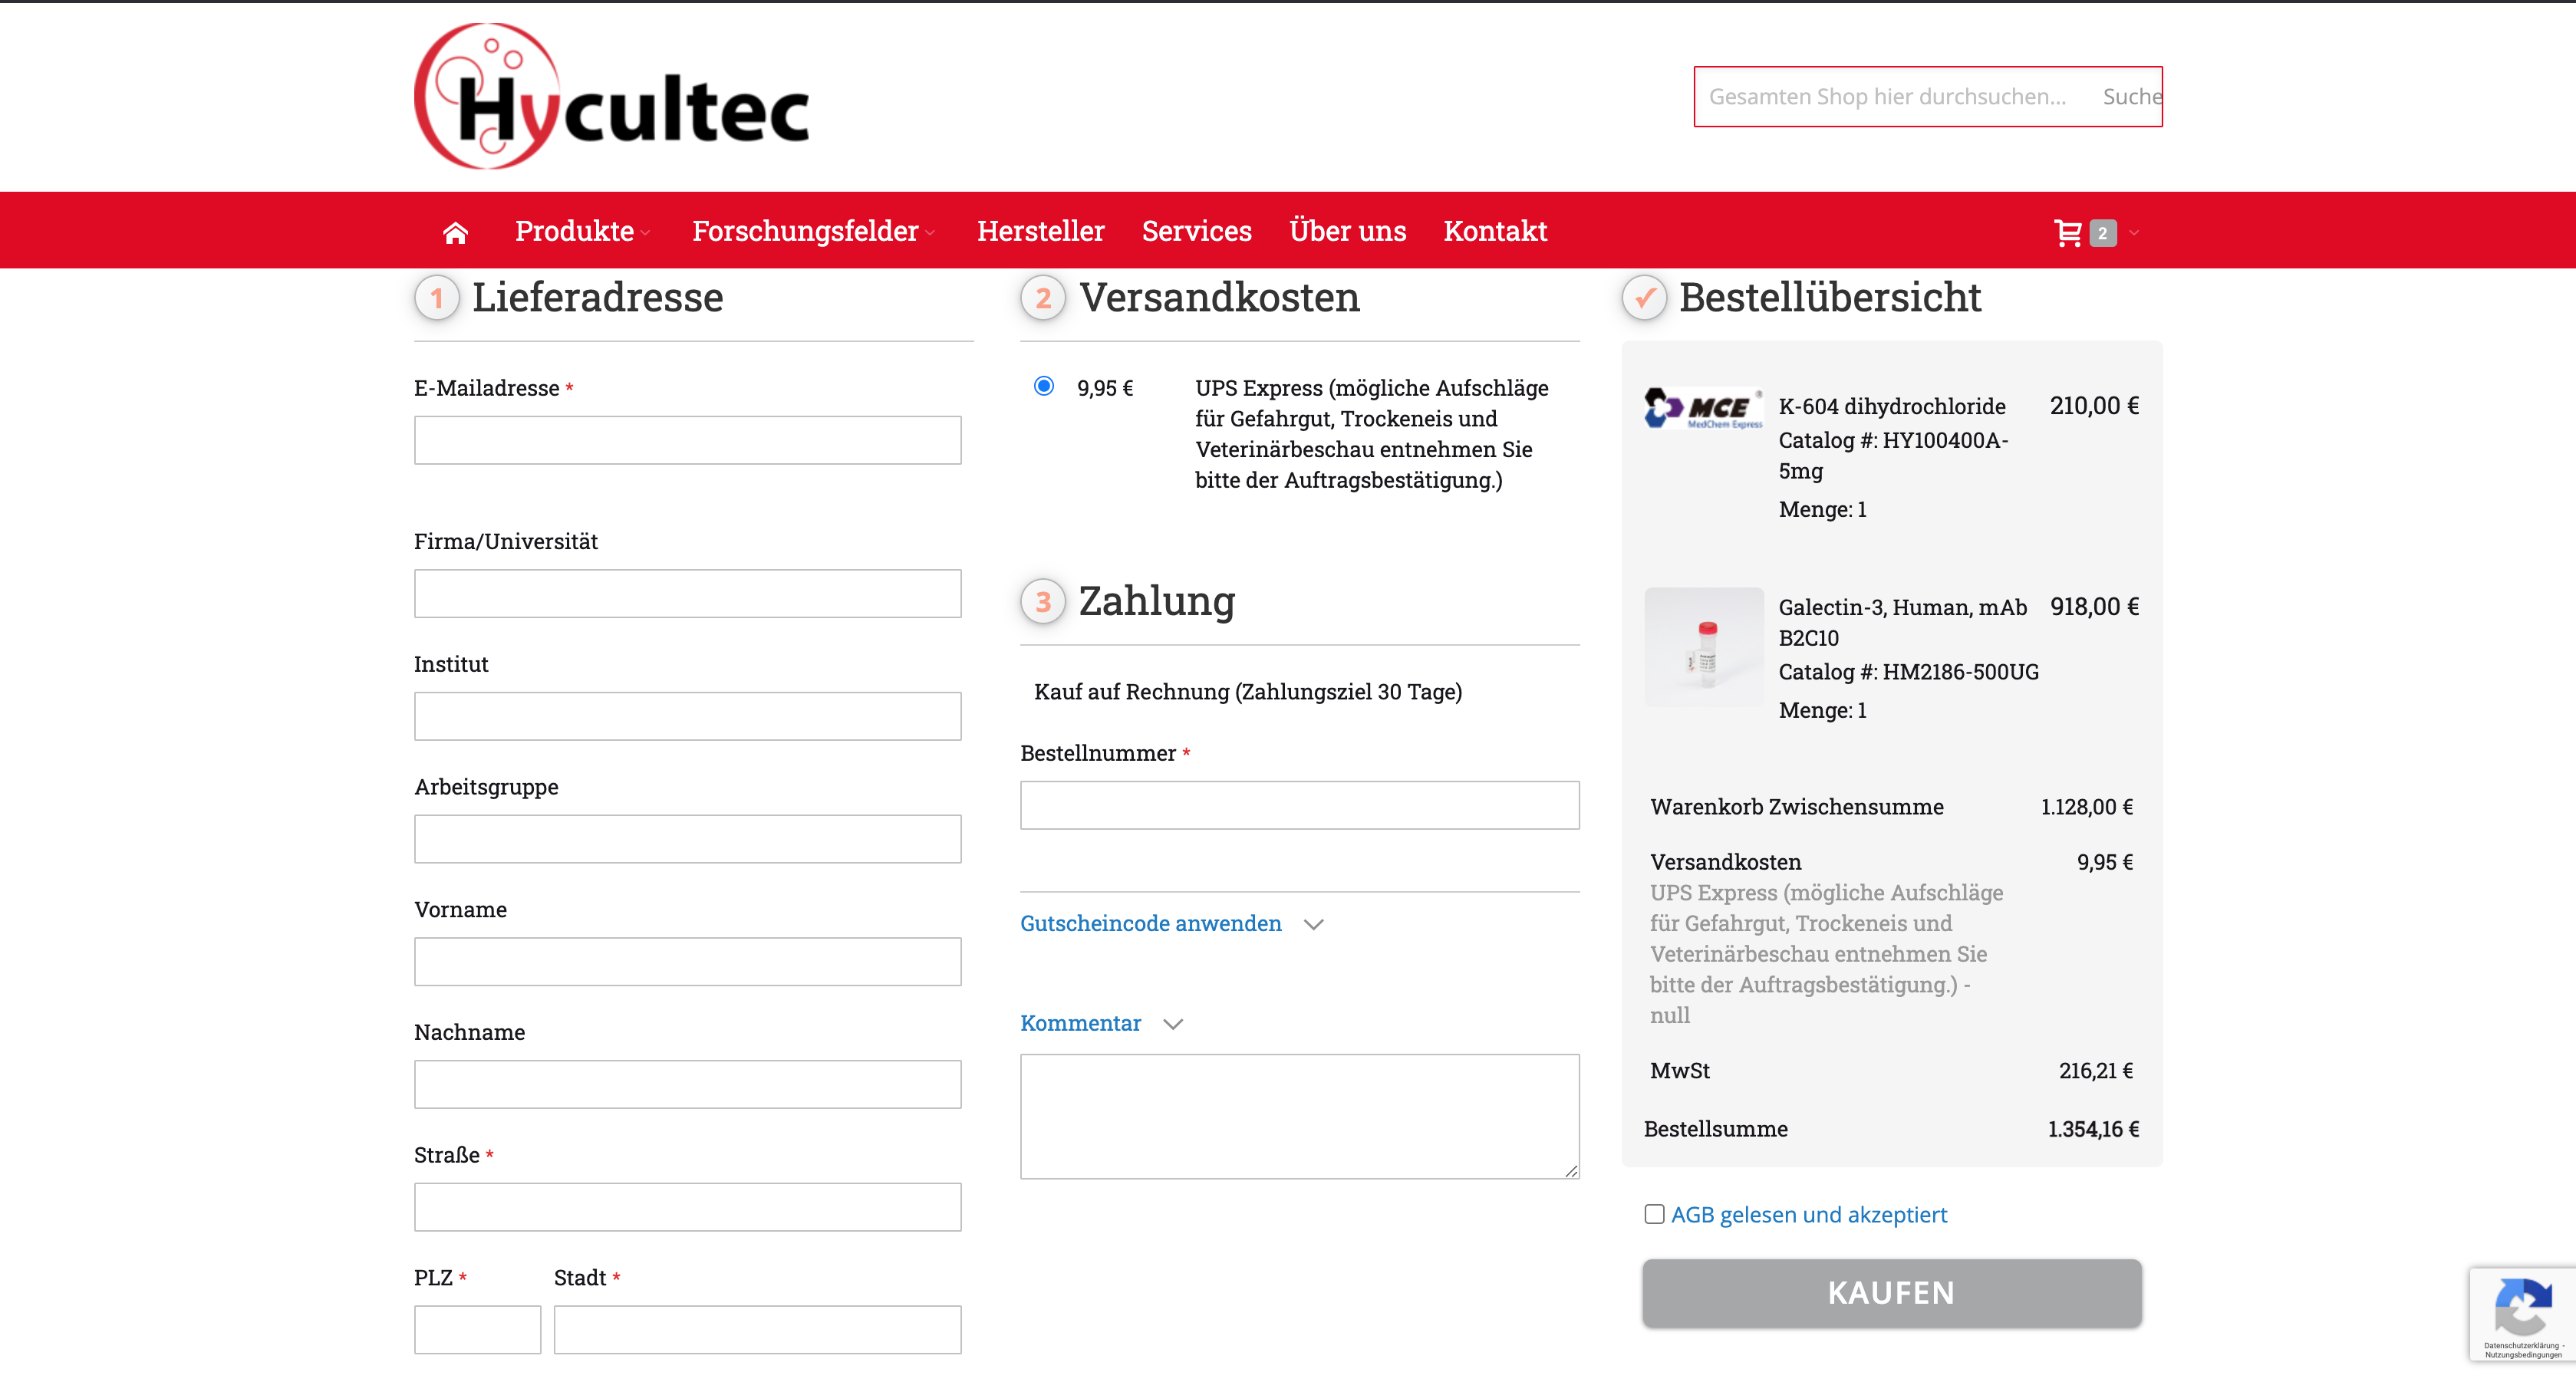
Task: Focus the Arbeitsgruppe field
Action: [687, 839]
